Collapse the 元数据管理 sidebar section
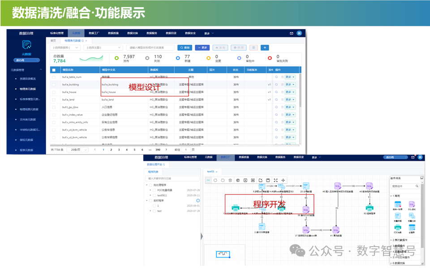 (41, 70)
